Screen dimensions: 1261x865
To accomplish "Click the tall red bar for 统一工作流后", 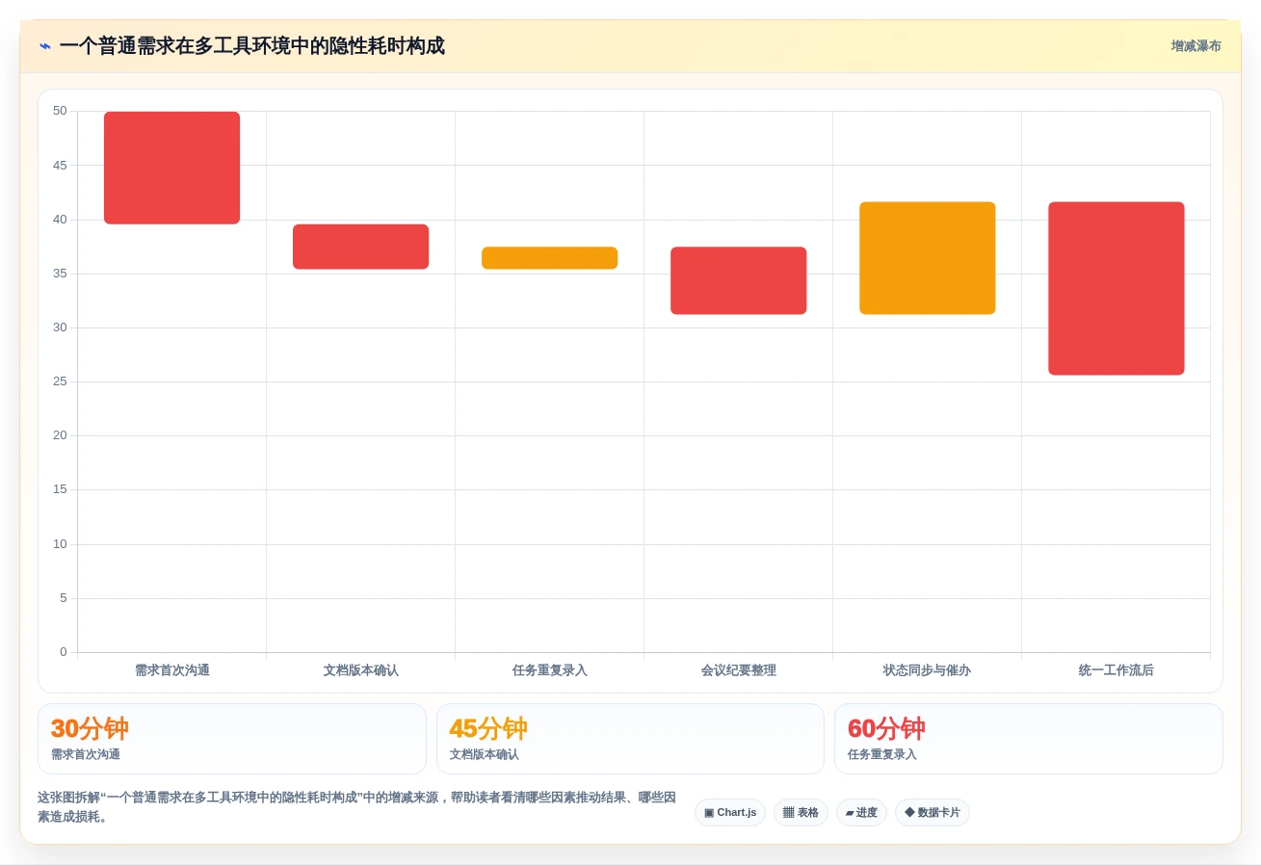I will click(1116, 288).
